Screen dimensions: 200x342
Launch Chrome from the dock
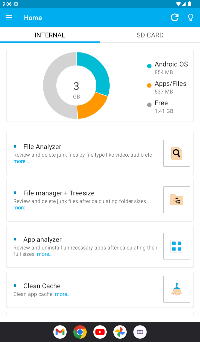80,332
